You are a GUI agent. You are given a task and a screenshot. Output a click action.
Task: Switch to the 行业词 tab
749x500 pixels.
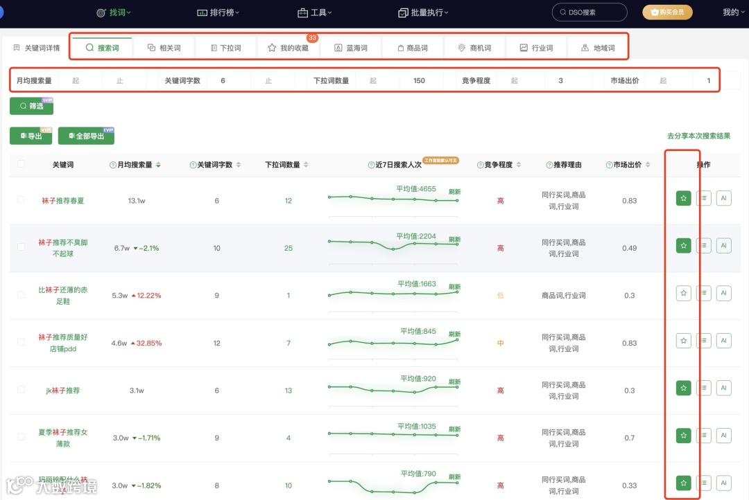pos(536,48)
